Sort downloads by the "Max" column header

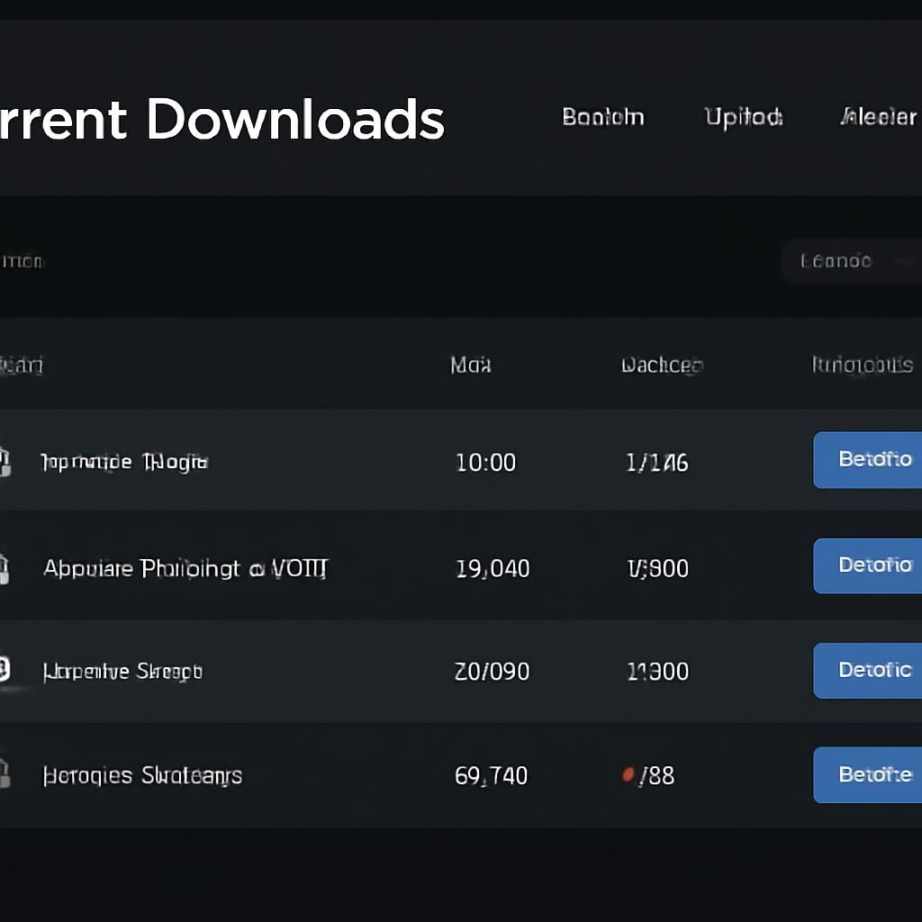pyautogui.click(x=469, y=366)
